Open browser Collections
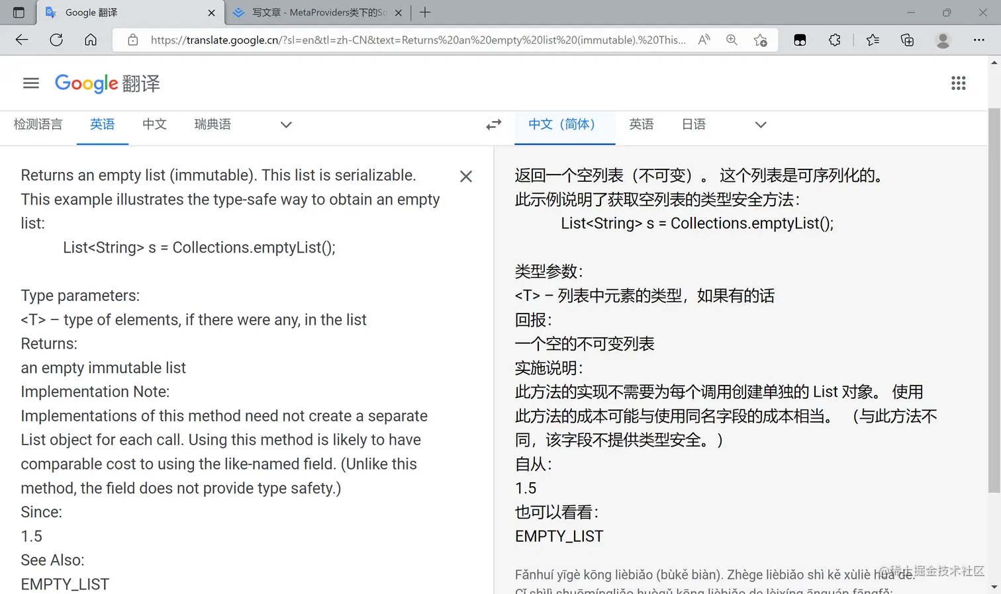The image size is (1001, 594). click(907, 40)
